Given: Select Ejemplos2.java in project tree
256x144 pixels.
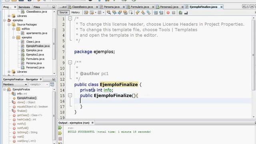Looking at the screenshot, I should (x=35, y=55).
